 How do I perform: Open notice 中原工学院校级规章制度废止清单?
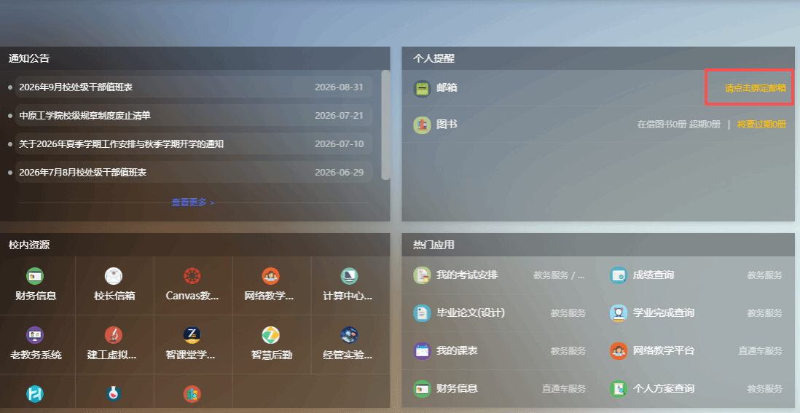coord(85,116)
